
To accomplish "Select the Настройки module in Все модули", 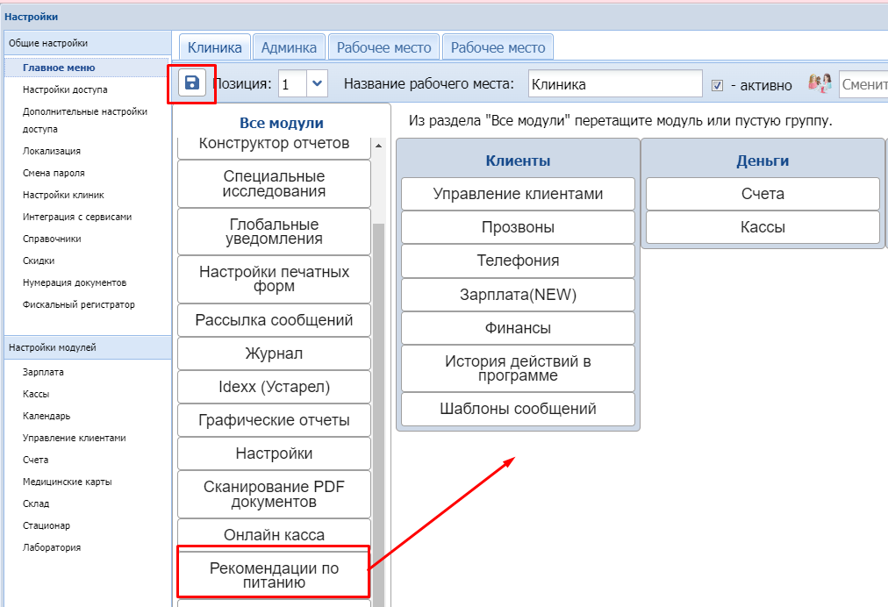I will click(x=274, y=454).
